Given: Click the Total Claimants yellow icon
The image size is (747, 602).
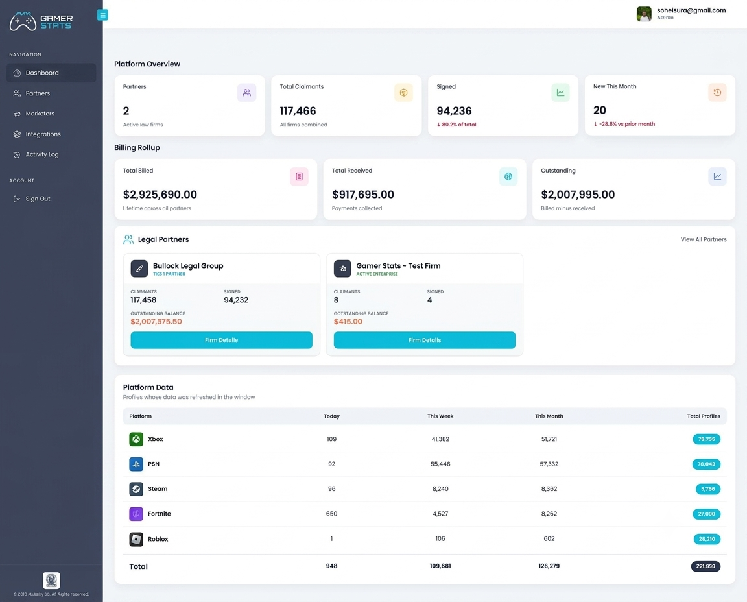Looking at the screenshot, I should tap(403, 93).
